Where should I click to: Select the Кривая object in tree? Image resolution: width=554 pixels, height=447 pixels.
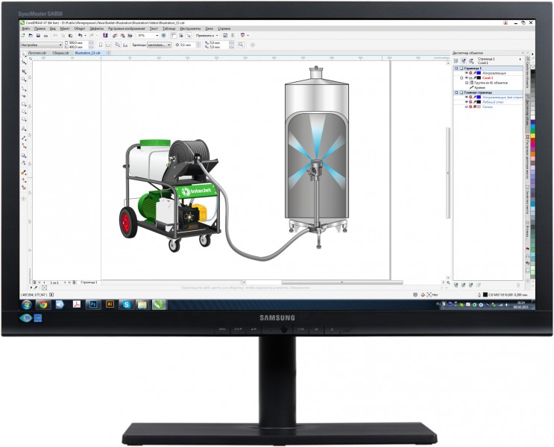479,87
